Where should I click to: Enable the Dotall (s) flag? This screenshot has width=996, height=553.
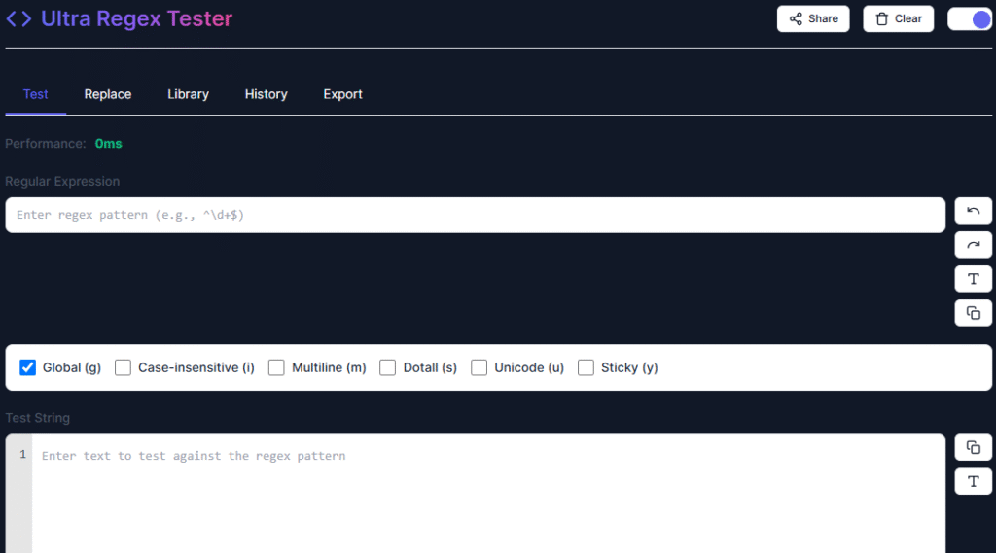(387, 367)
